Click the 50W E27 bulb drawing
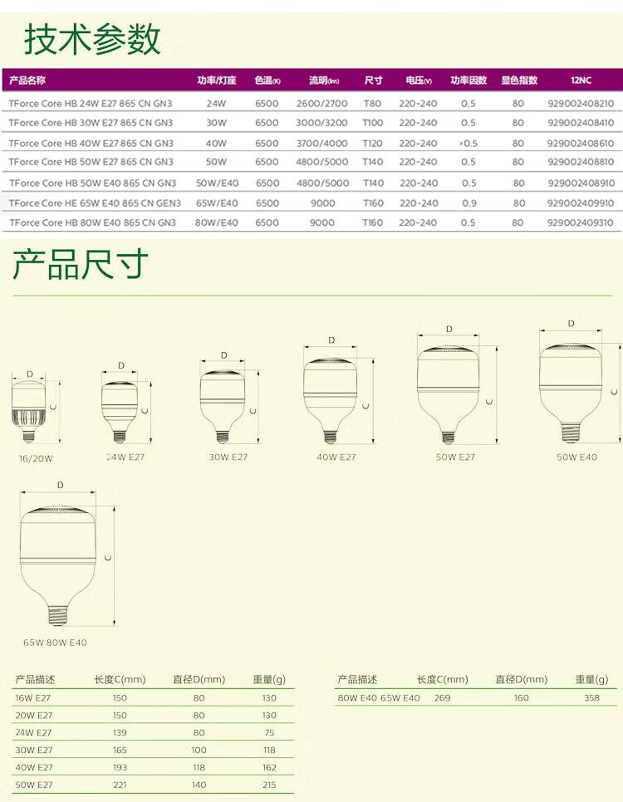 pos(449,389)
